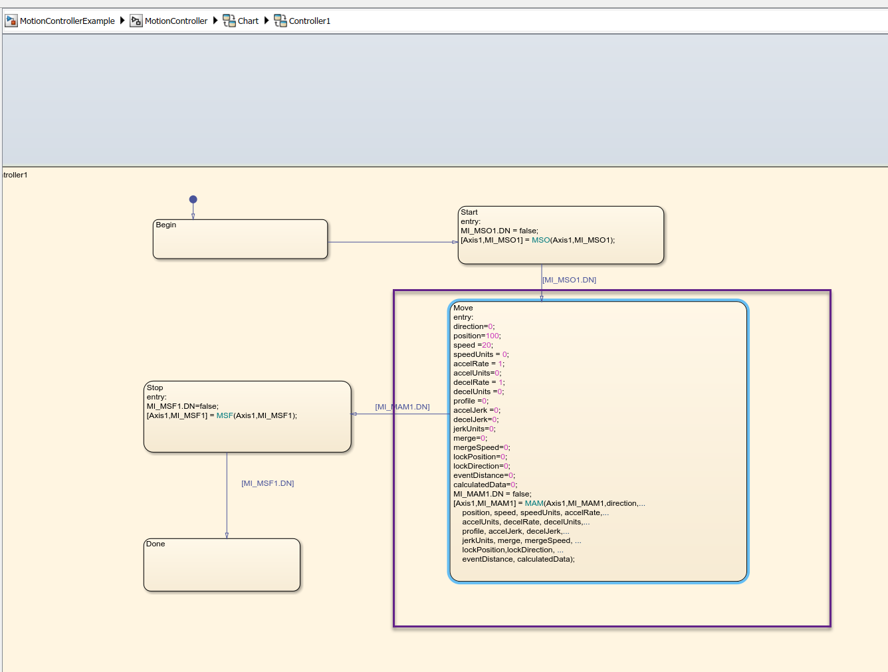
Task: Open MotionControllerExample breadcrumb label
Action: coord(67,21)
